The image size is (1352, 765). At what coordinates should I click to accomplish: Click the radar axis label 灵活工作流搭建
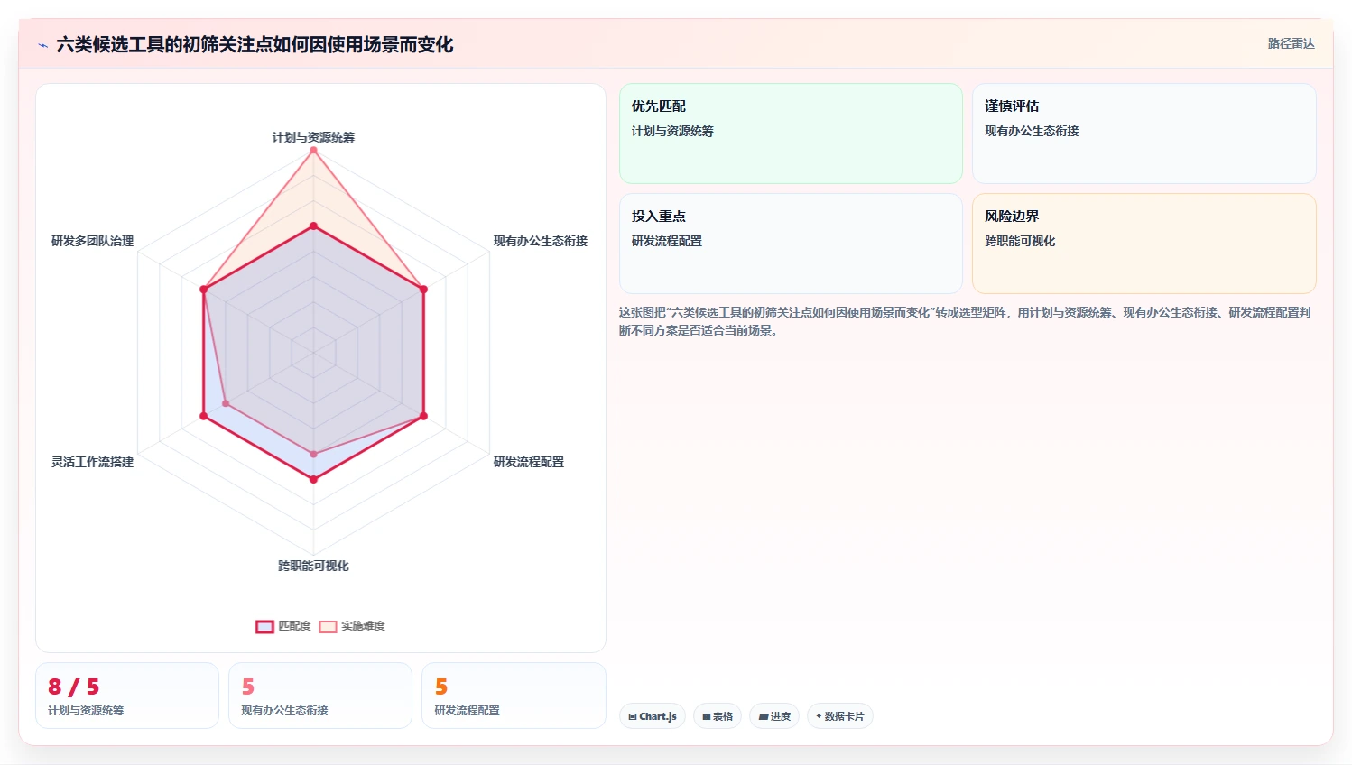coord(92,462)
